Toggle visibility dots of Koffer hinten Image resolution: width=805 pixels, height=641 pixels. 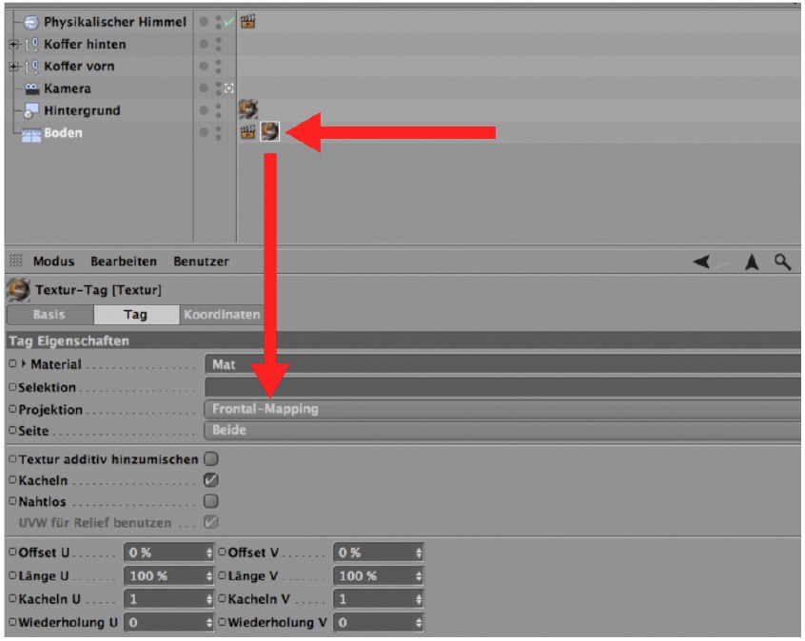(218, 44)
